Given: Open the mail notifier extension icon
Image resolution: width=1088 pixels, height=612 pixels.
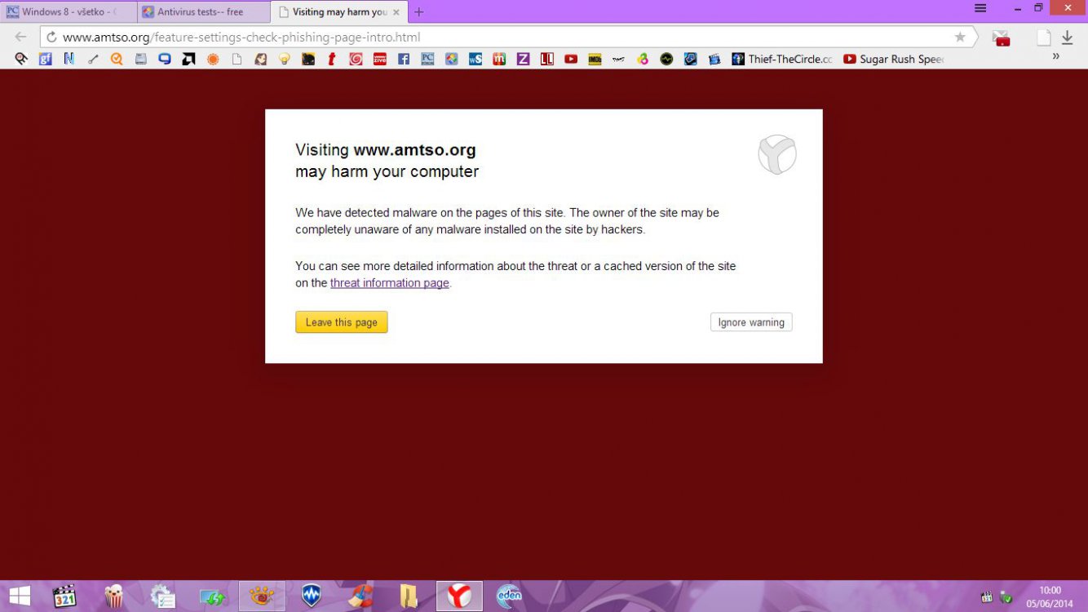Looking at the screenshot, I should click(1001, 38).
